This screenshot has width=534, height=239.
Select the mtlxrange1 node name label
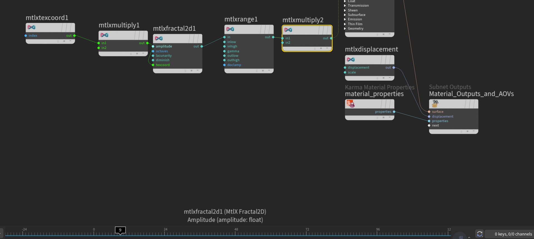pyautogui.click(x=241, y=19)
